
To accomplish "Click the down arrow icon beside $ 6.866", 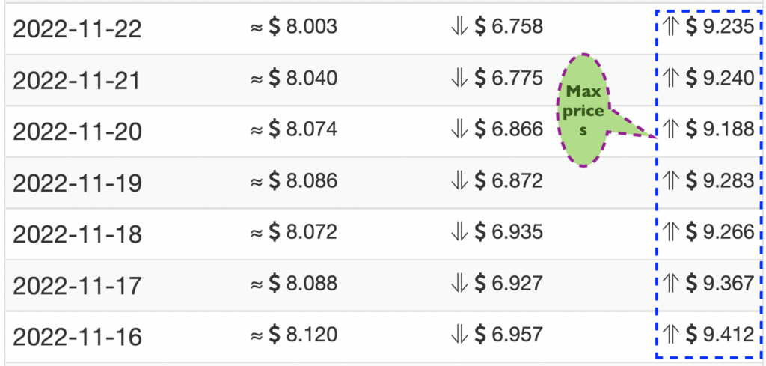I will click(460, 130).
